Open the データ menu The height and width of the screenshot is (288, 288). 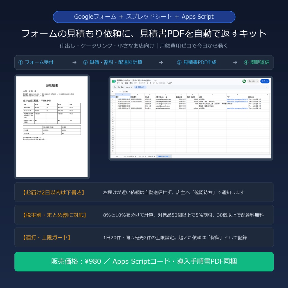tap(149, 83)
